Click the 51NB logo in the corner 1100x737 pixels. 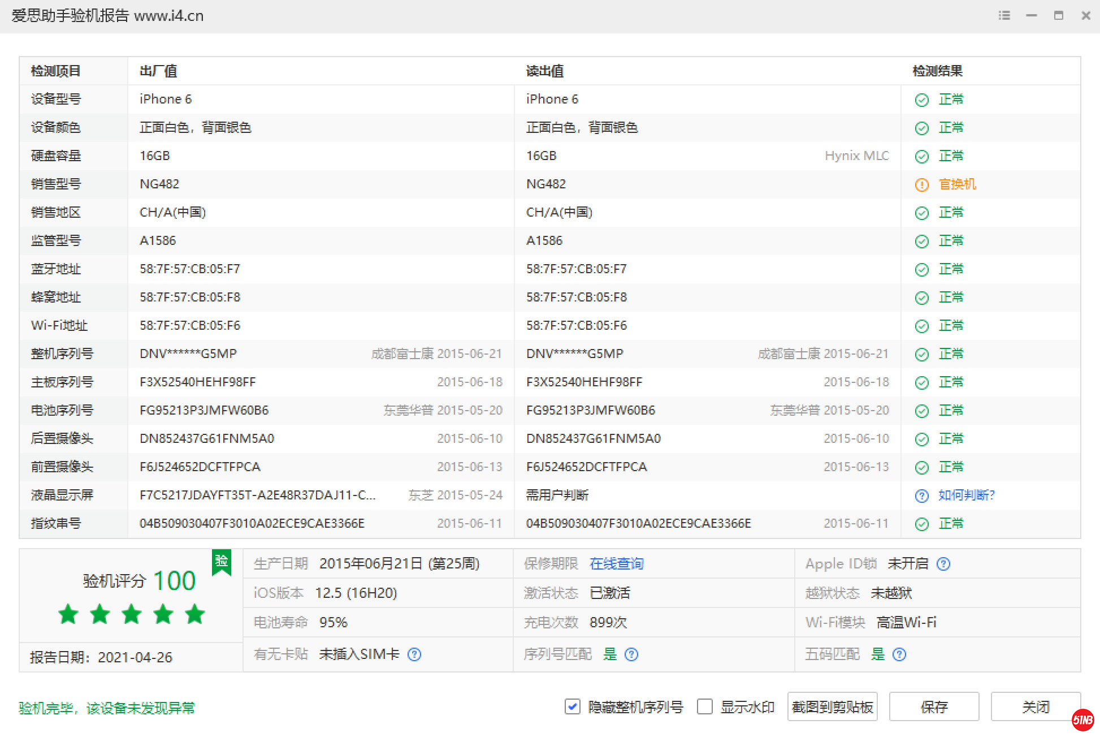click(1082, 720)
